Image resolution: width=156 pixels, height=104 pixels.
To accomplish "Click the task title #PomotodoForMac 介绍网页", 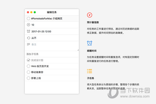I will tap(47, 19).
